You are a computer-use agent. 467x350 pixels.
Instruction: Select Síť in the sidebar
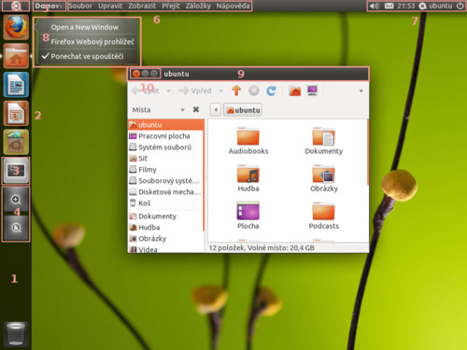tap(165, 159)
